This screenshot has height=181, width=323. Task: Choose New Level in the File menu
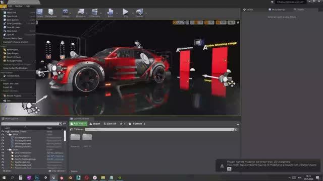pos(18,13)
